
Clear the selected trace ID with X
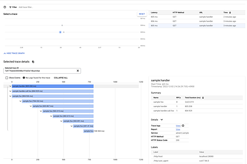coord(78,71)
